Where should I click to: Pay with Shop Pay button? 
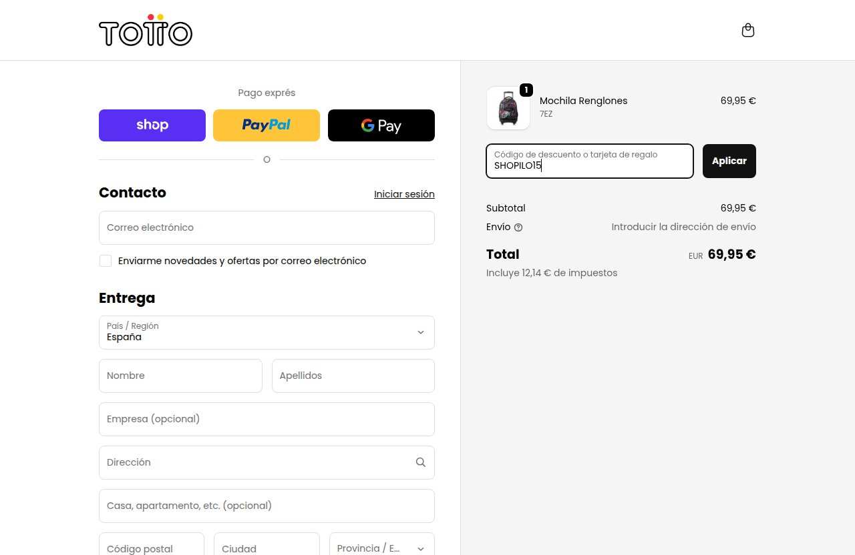pyautogui.click(x=152, y=125)
